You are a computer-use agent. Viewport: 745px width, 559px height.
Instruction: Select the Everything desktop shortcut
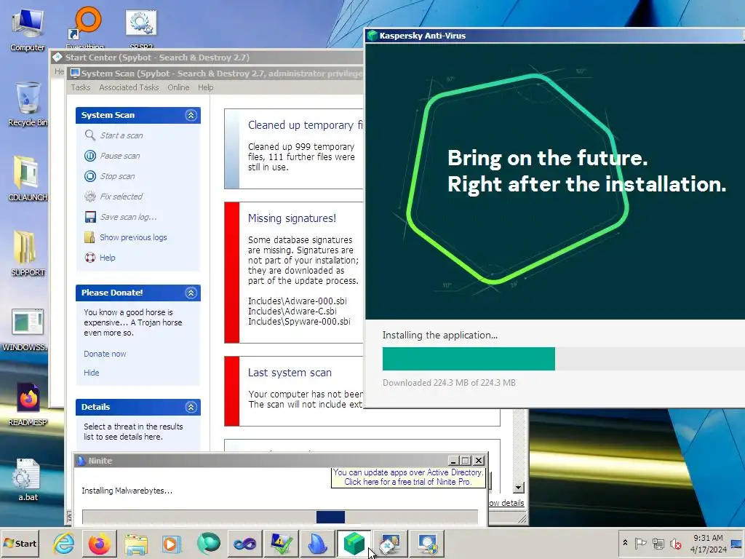(85, 28)
